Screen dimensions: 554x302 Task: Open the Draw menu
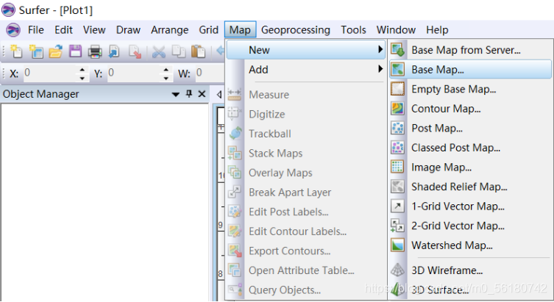[128, 30]
